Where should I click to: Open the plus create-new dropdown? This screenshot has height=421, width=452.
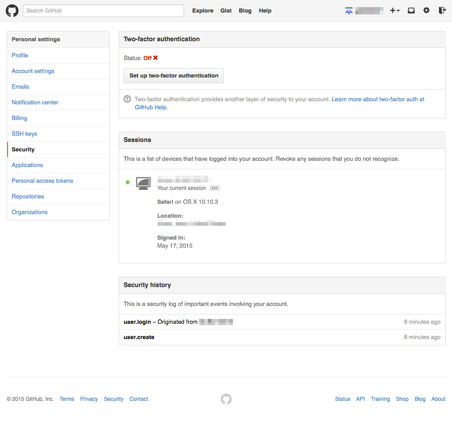pos(395,11)
